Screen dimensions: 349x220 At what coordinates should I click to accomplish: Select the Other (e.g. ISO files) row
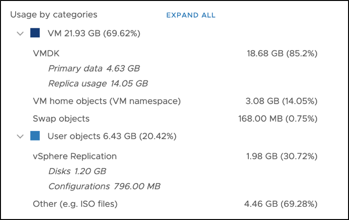pos(75,204)
